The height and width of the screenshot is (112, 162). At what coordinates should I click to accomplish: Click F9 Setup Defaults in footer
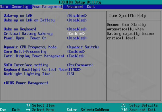point(139,105)
